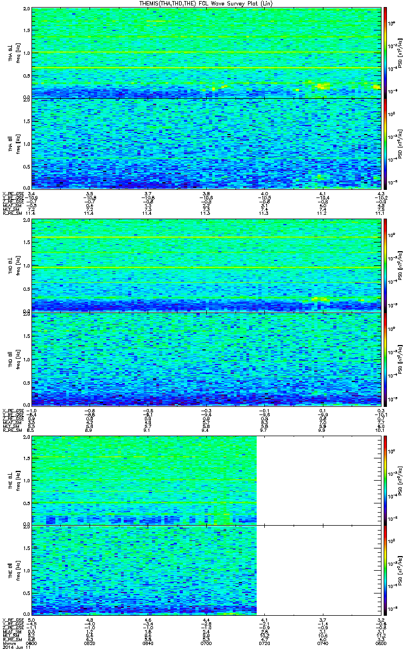Click the MLT_SM row label under THE panels

point(11,636)
